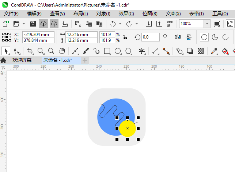The image size is (235, 172).
Task: Open the 编辑(E) menu
Action: pos(34,14)
